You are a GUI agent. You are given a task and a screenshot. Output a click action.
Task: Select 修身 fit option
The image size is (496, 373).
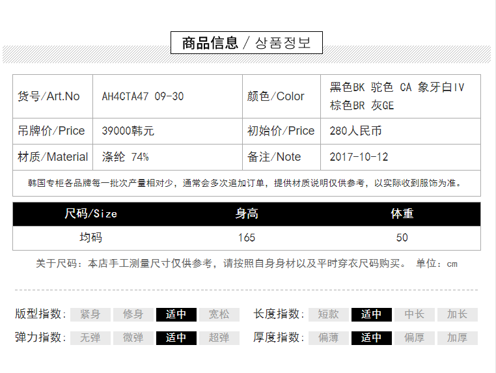click(x=133, y=314)
